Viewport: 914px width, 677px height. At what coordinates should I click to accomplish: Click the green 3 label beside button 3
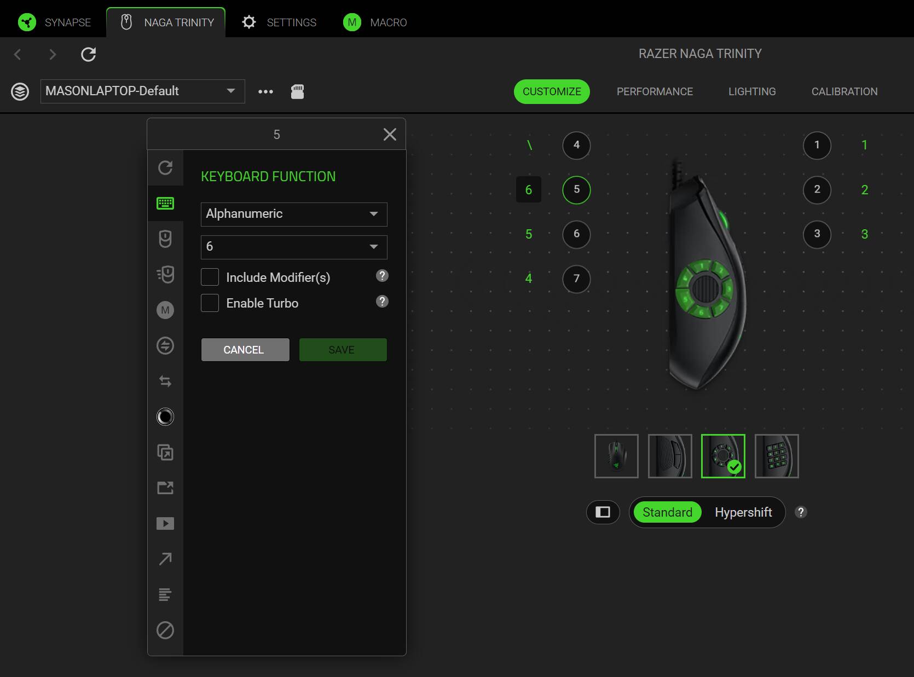pos(865,234)
